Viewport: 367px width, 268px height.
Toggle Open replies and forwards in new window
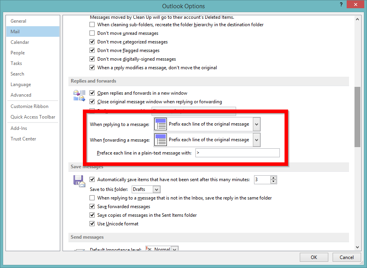coord(92,93)
